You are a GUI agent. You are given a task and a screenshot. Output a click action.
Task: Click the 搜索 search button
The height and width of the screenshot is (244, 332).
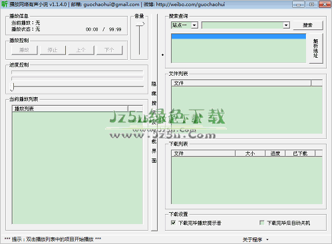(x=308, y=25)
